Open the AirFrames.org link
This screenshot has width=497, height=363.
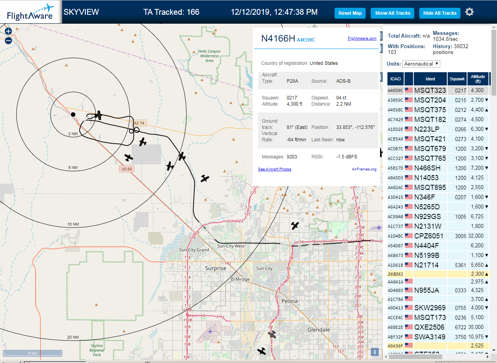364,169
